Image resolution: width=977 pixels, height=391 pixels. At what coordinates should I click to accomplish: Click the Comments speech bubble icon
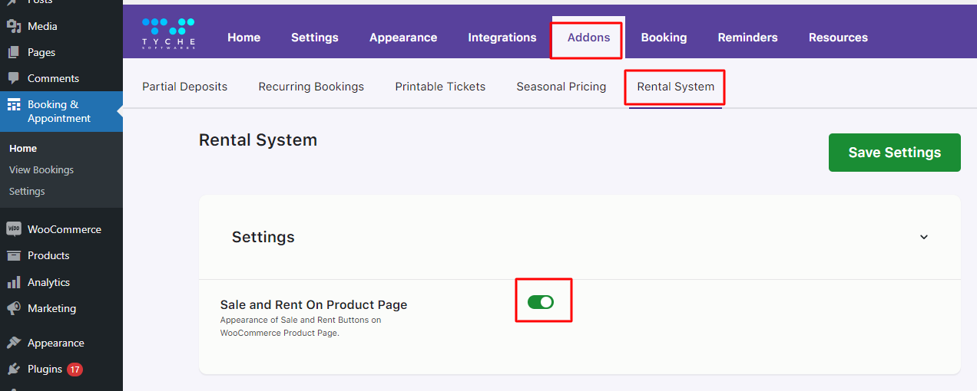[x=13, y=78]
